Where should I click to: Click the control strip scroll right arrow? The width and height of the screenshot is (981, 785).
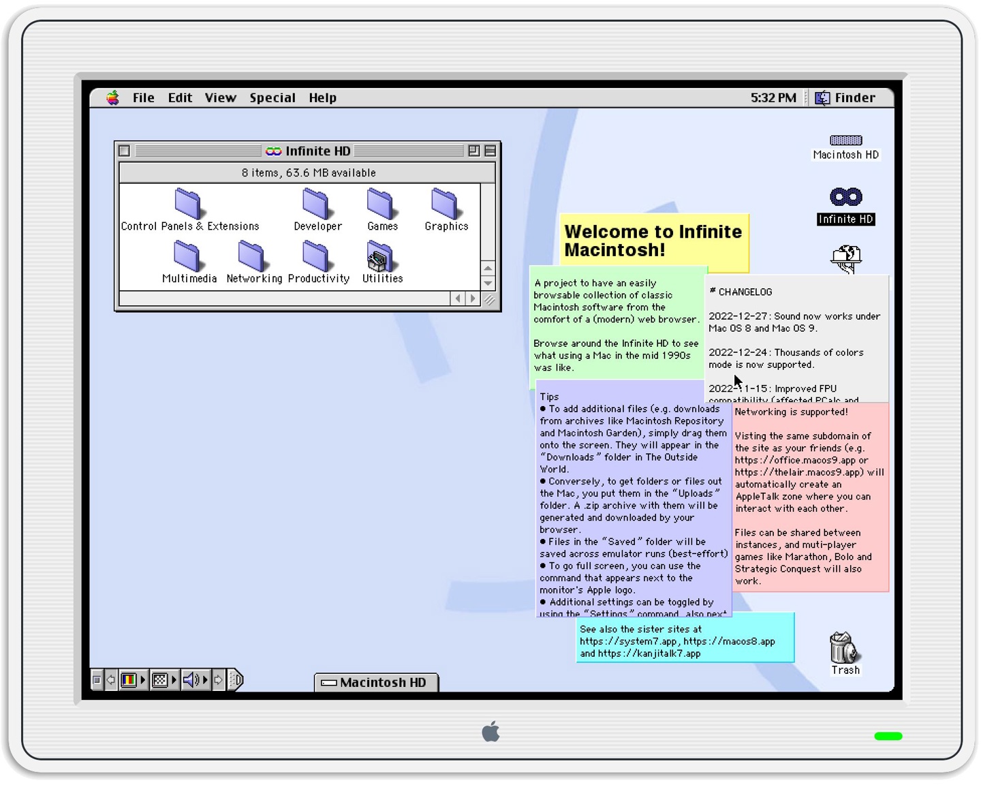coord(218,679)
